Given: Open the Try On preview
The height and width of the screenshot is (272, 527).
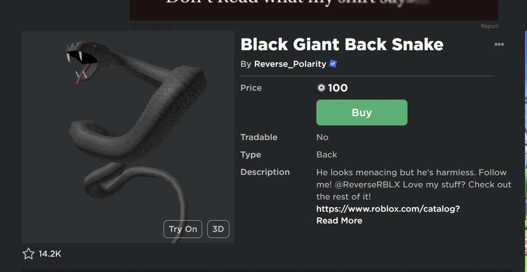Looking at the screenshot, I should coord(183,229).
